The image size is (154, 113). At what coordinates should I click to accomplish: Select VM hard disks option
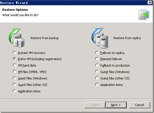tap(14, 65)
